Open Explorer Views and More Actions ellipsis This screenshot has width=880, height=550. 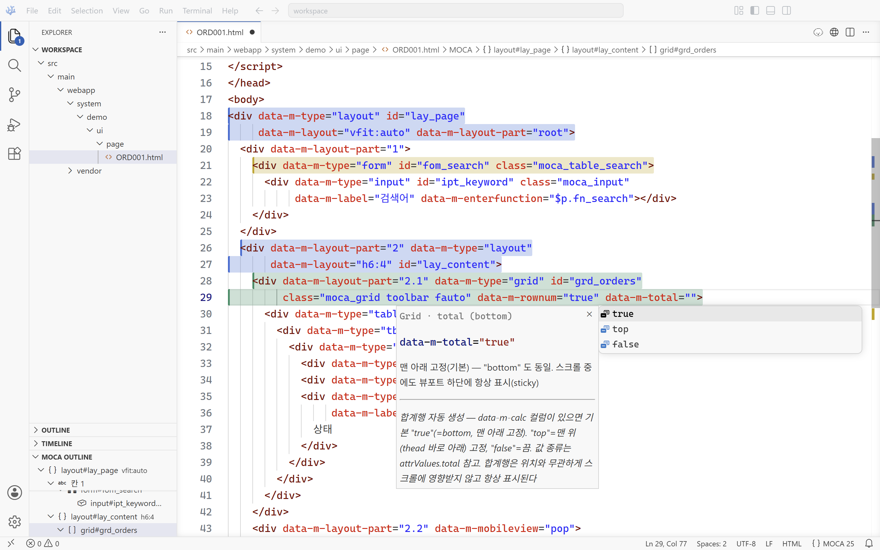(x=163, y=32)
